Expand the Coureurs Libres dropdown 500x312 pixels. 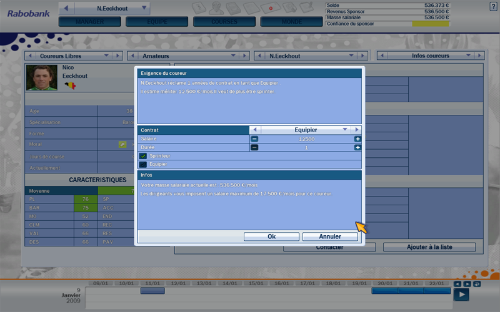coord(106,56)
